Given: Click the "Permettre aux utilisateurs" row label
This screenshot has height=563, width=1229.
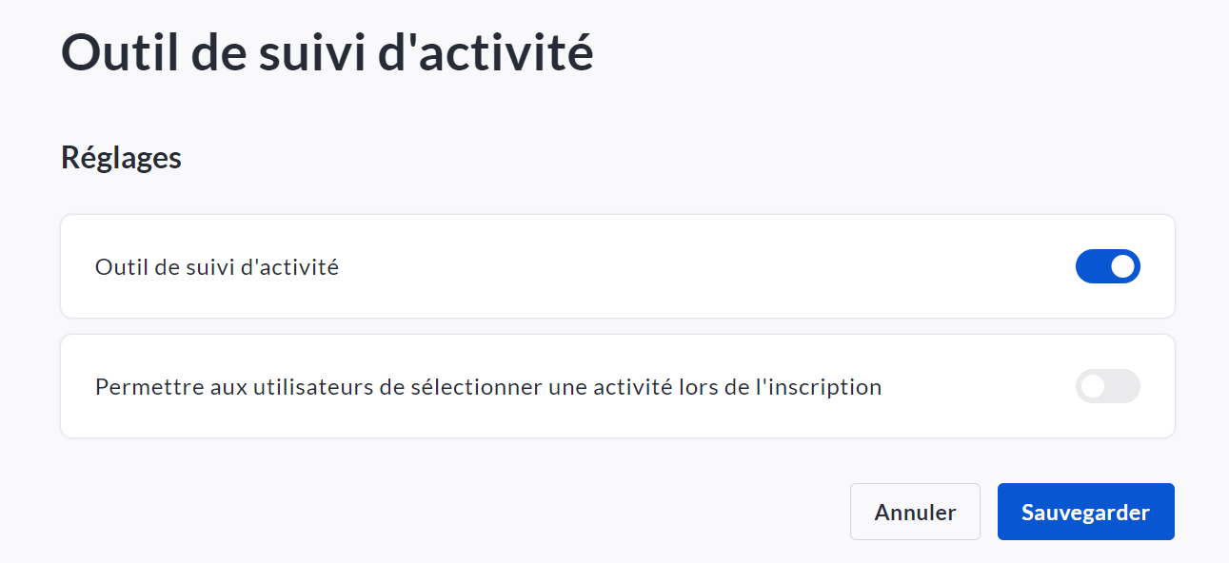Looking at the screenshot, I should (487, 387).
